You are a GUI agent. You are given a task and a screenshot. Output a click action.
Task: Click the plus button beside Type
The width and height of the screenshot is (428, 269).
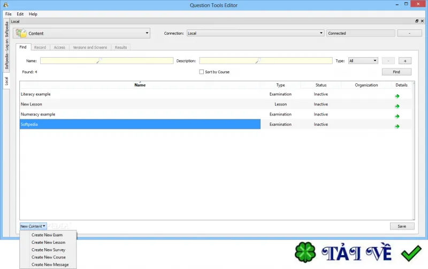coord(405,61)
